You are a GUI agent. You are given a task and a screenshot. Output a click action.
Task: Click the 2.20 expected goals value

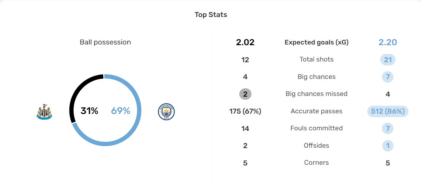[388, 42]
